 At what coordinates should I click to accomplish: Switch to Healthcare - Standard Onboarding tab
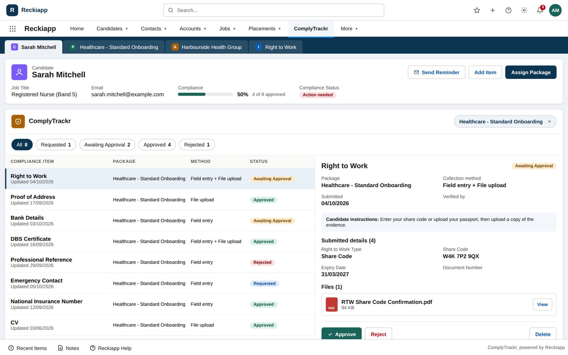[114, 47]
